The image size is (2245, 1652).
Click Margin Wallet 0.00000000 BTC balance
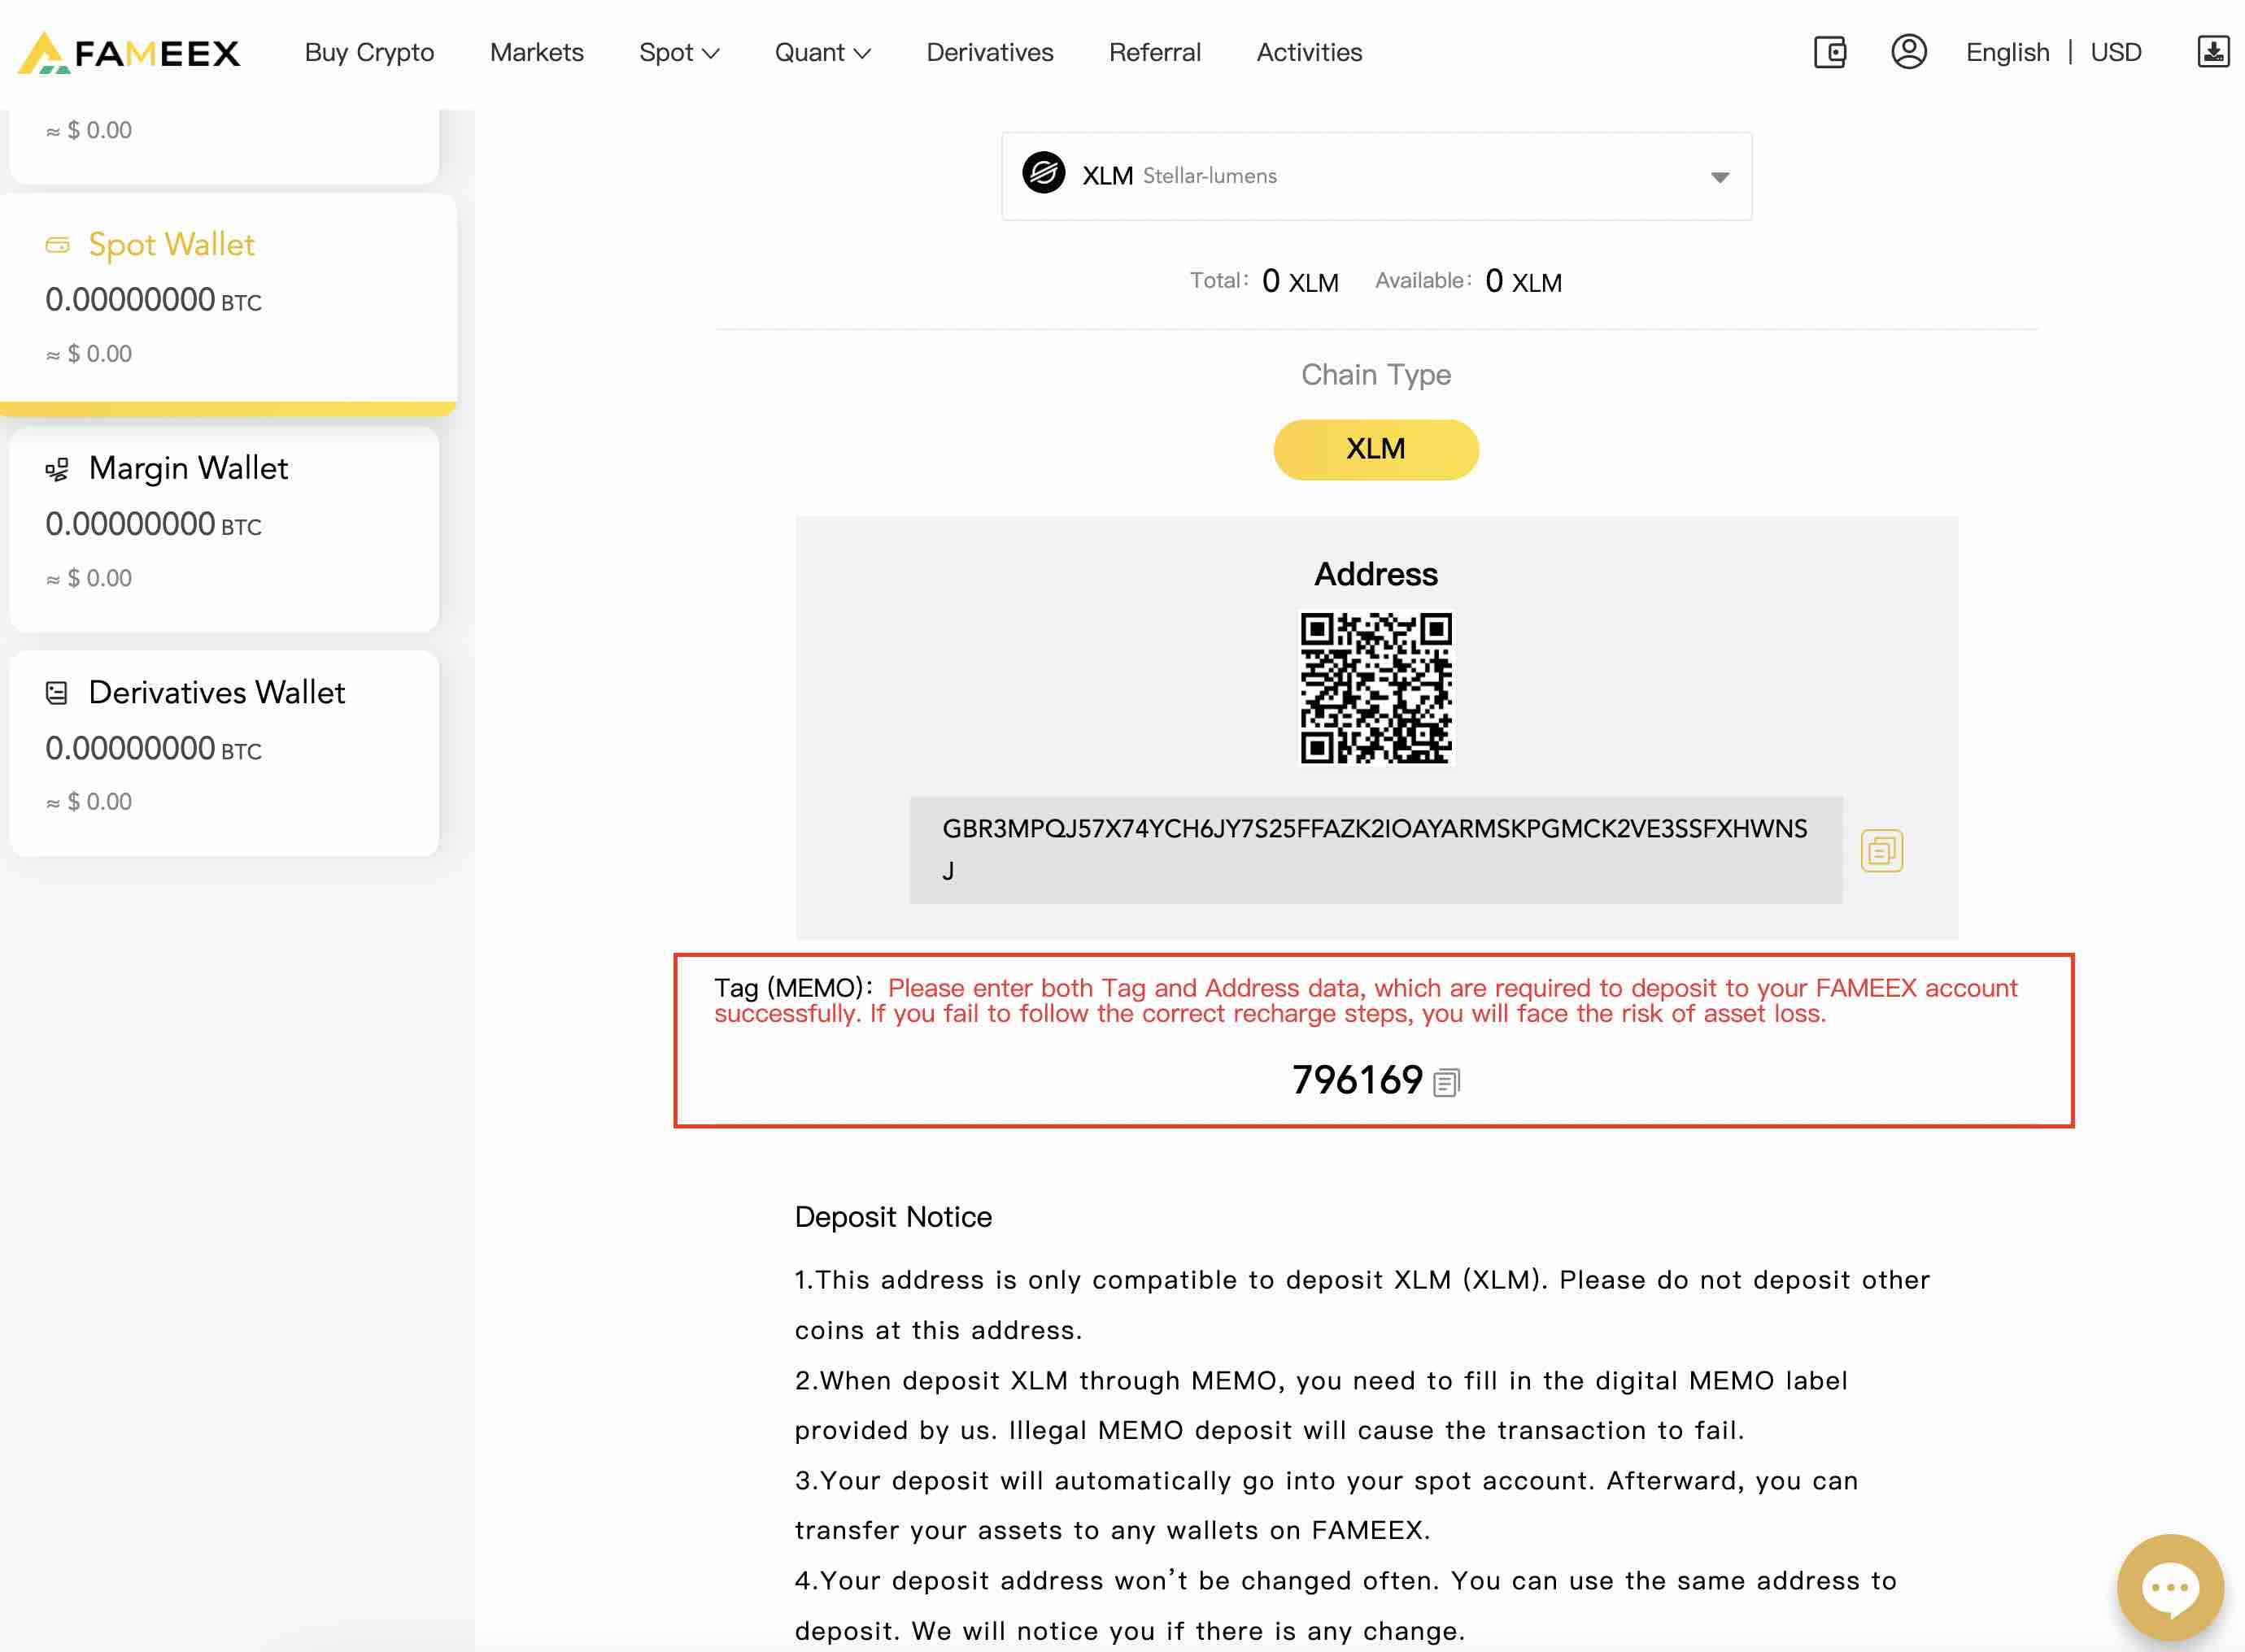153,524
